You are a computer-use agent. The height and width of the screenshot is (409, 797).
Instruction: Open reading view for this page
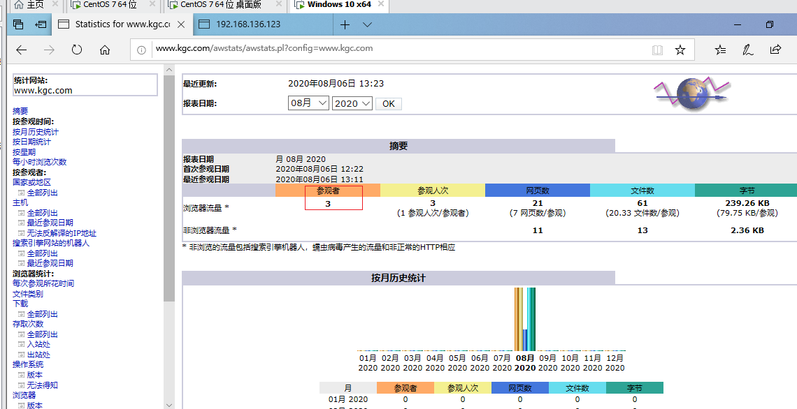[657, 50]
